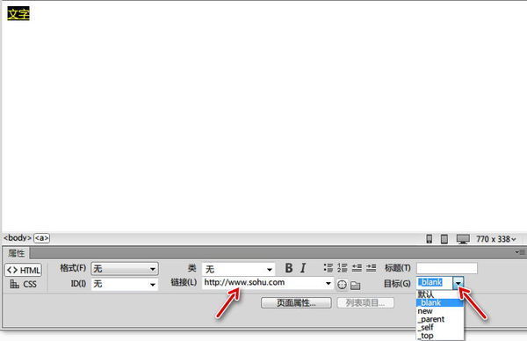Click the text outdent icon
This screenshot has height=341, width=527.
357,268
